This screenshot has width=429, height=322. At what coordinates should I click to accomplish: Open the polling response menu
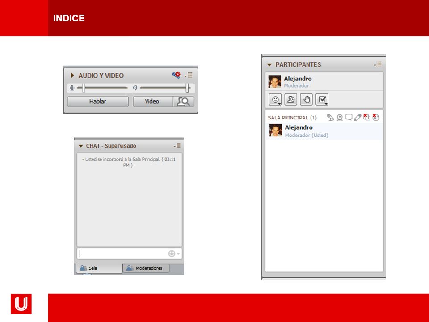(x=322, y=99)
